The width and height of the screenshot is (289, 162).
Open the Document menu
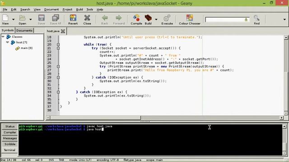click(x=51, y=9)
